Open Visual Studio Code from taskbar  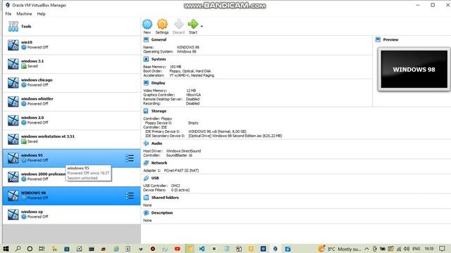(x=202, y=249)
